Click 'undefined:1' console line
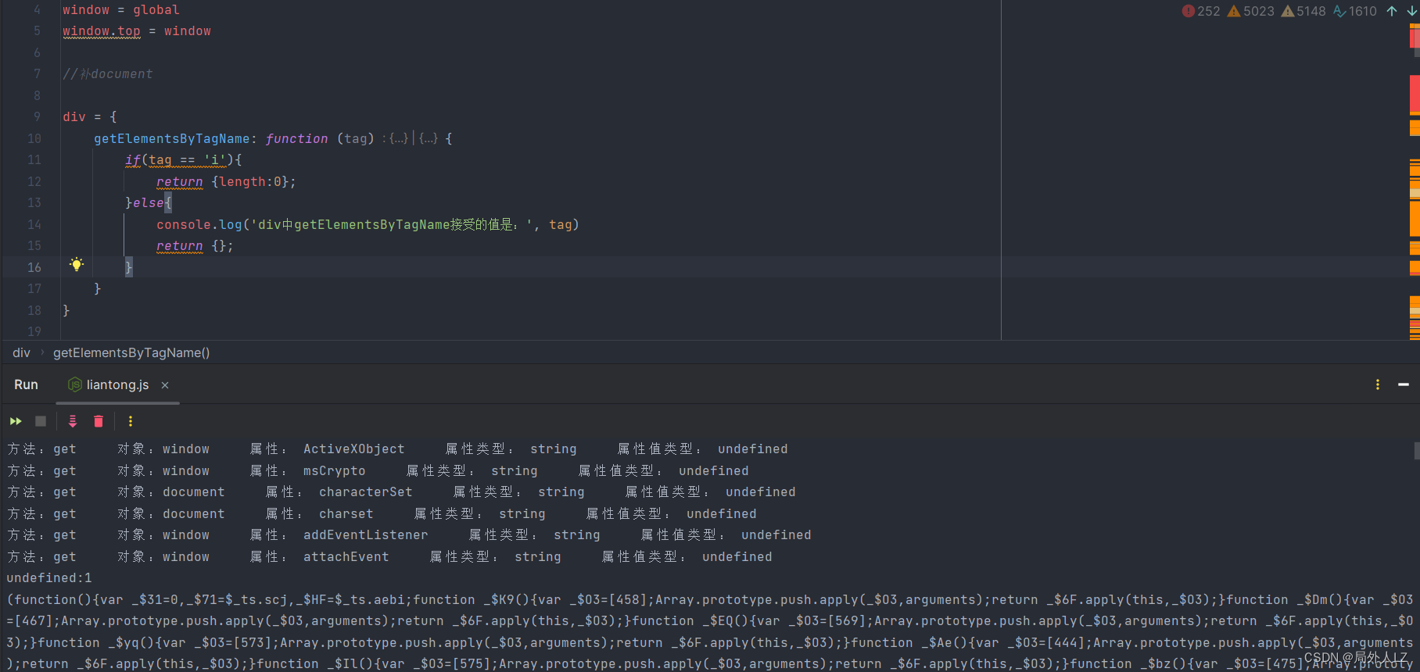This screenshot has width=1420, height=672. pyautogui.click(x=49, y=577)
